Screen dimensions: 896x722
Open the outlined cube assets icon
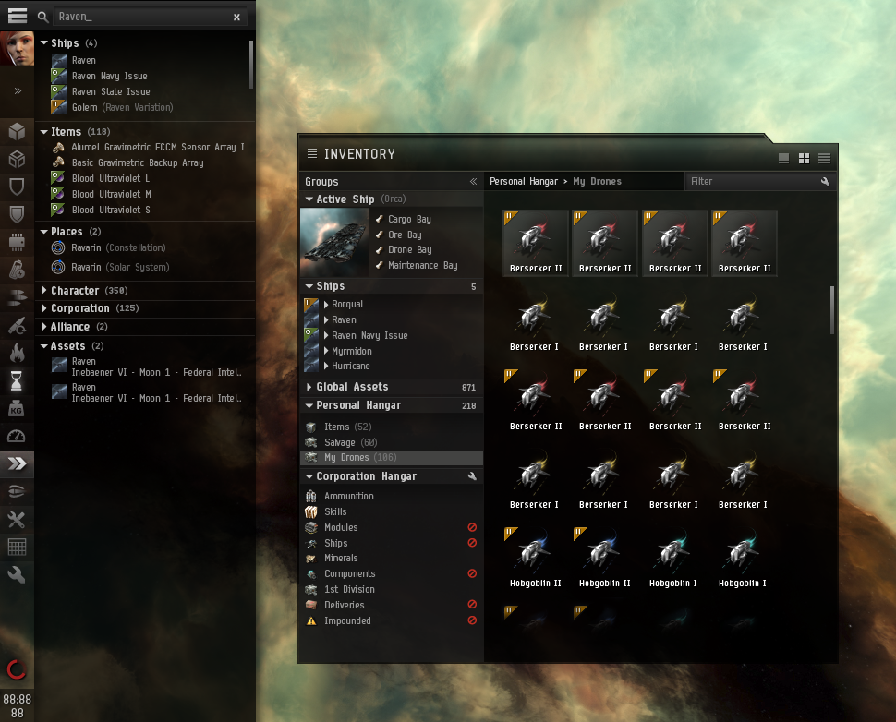[17, 159]
